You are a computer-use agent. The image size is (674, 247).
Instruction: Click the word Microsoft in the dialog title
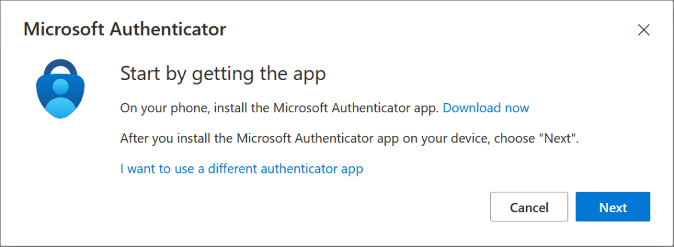(65, 30)
